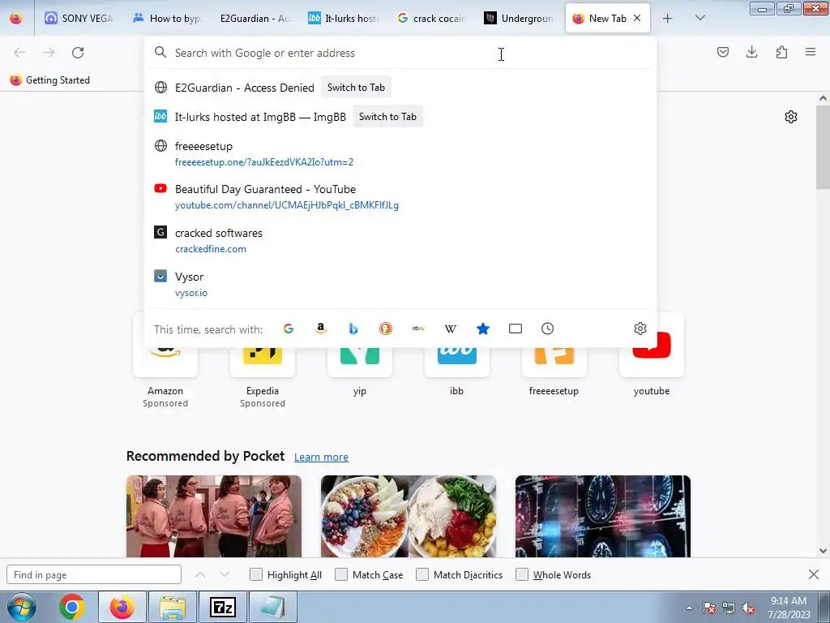830x623 pixels.
Task: Open Notepad icon in taskbar
Action: click(272, 607)
